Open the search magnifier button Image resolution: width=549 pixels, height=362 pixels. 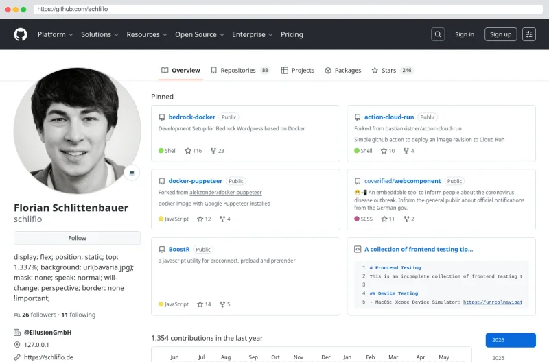click(x=438, y=34)
